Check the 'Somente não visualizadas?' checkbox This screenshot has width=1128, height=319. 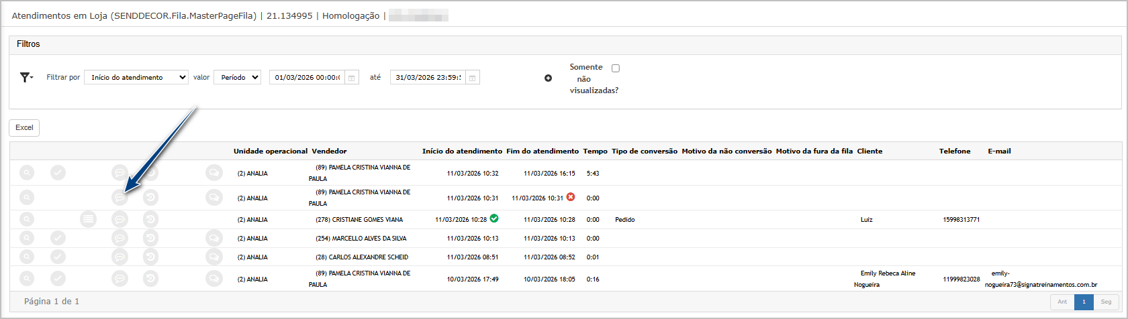click(x=616, y=68)
